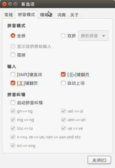Toggle the on => ong correction checkbox
This screenshot has width=115, height=168.
pos(13,146)
